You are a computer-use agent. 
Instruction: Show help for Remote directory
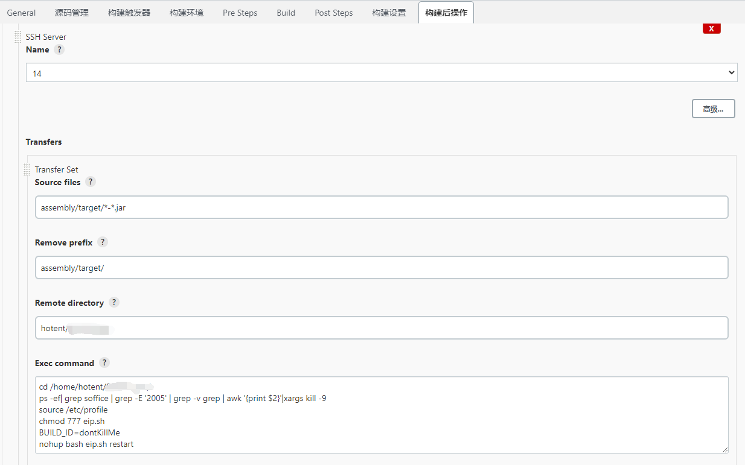[x=114, y=303]
